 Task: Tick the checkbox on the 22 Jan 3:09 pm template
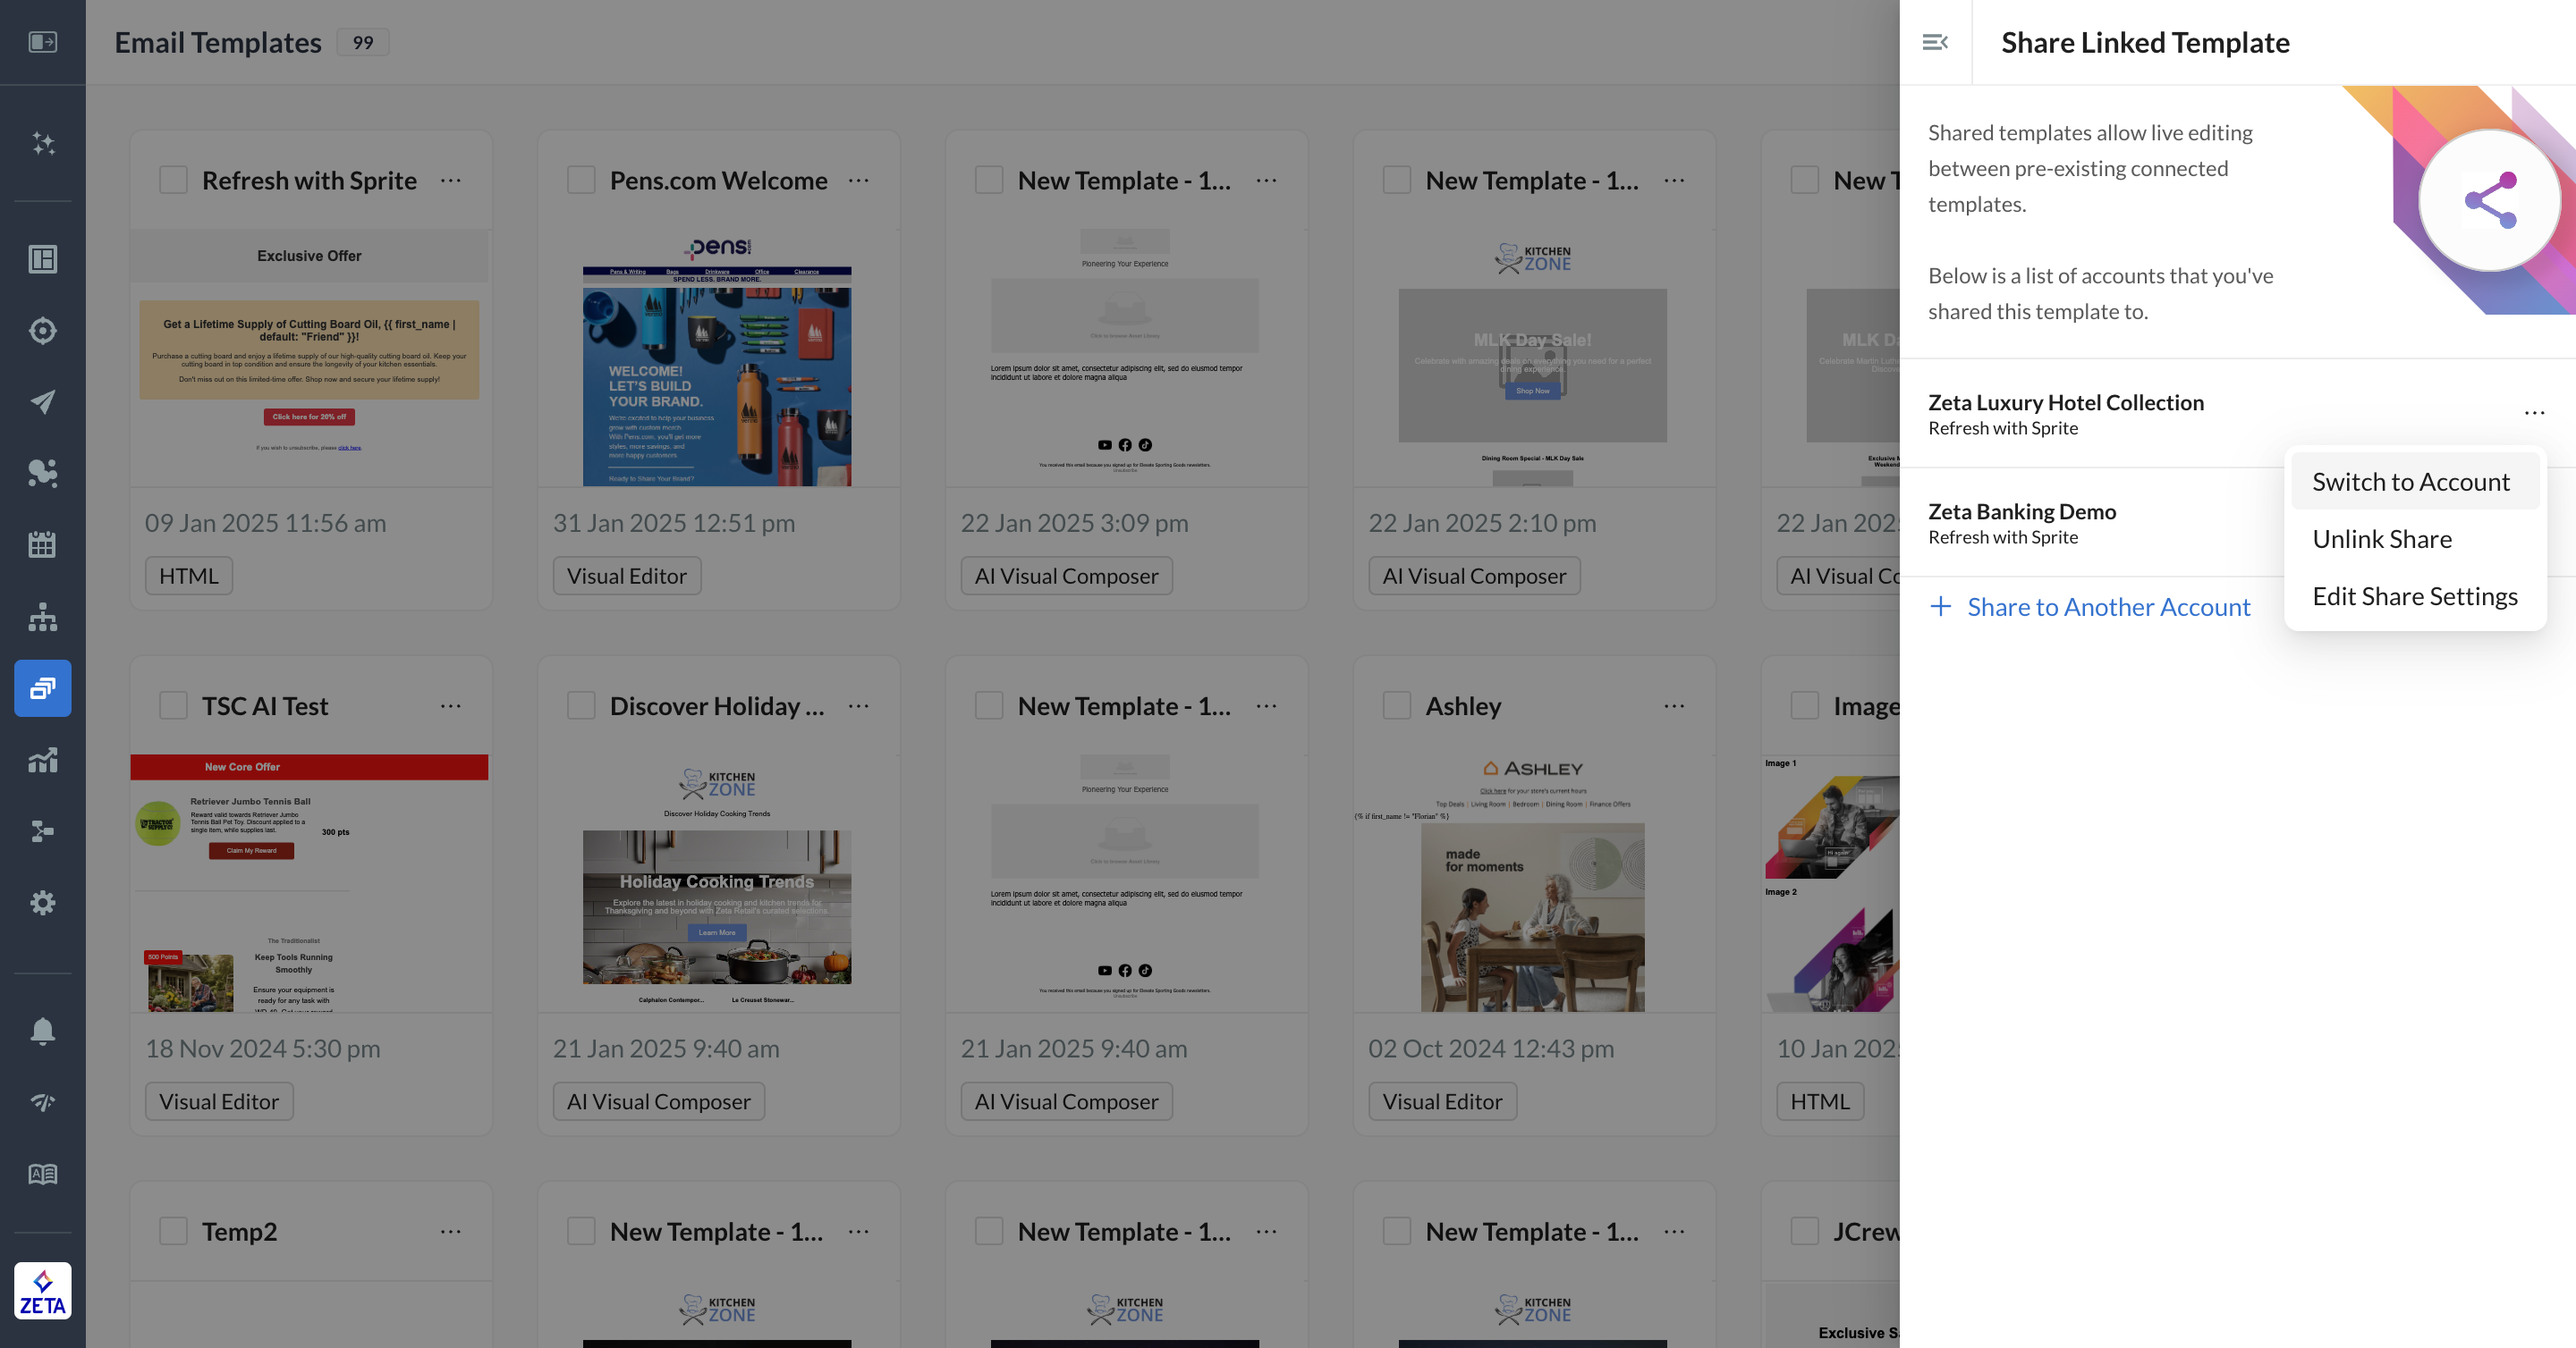(x=990, y=180)
